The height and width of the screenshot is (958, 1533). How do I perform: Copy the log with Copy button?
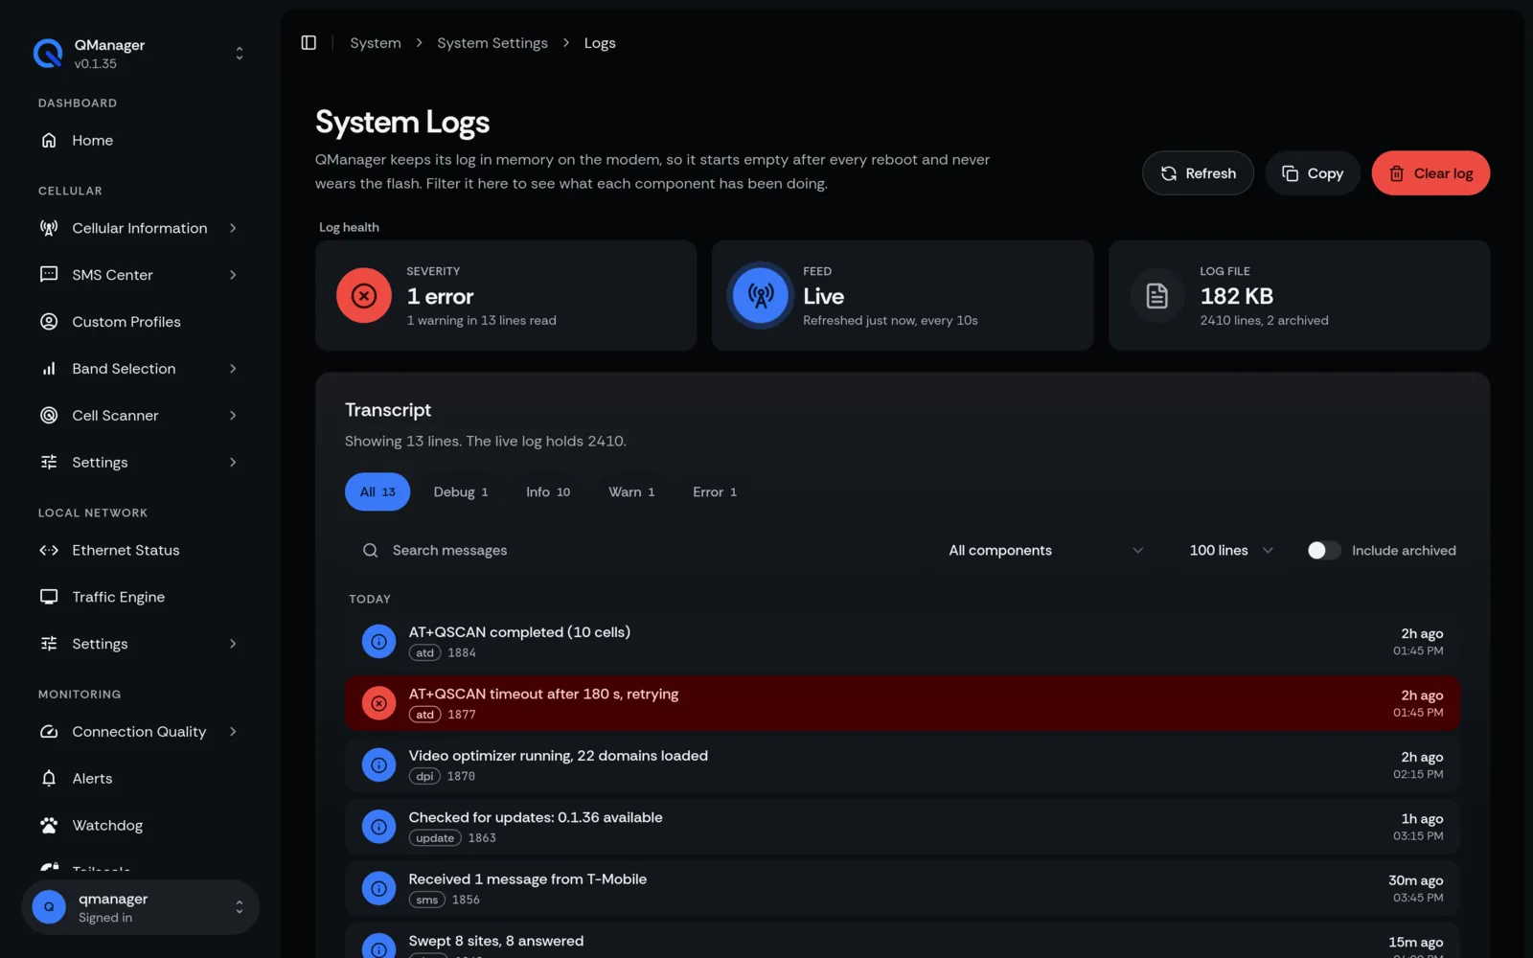(1313, 173)
